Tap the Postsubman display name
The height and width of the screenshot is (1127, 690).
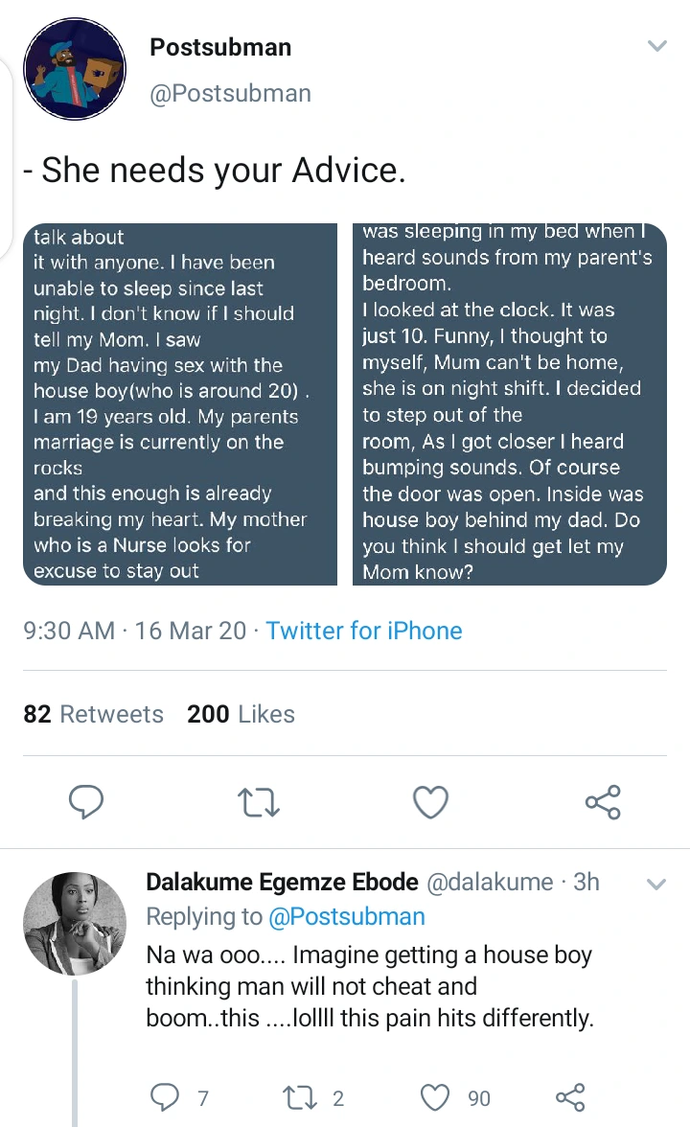[x=220, y=48]
